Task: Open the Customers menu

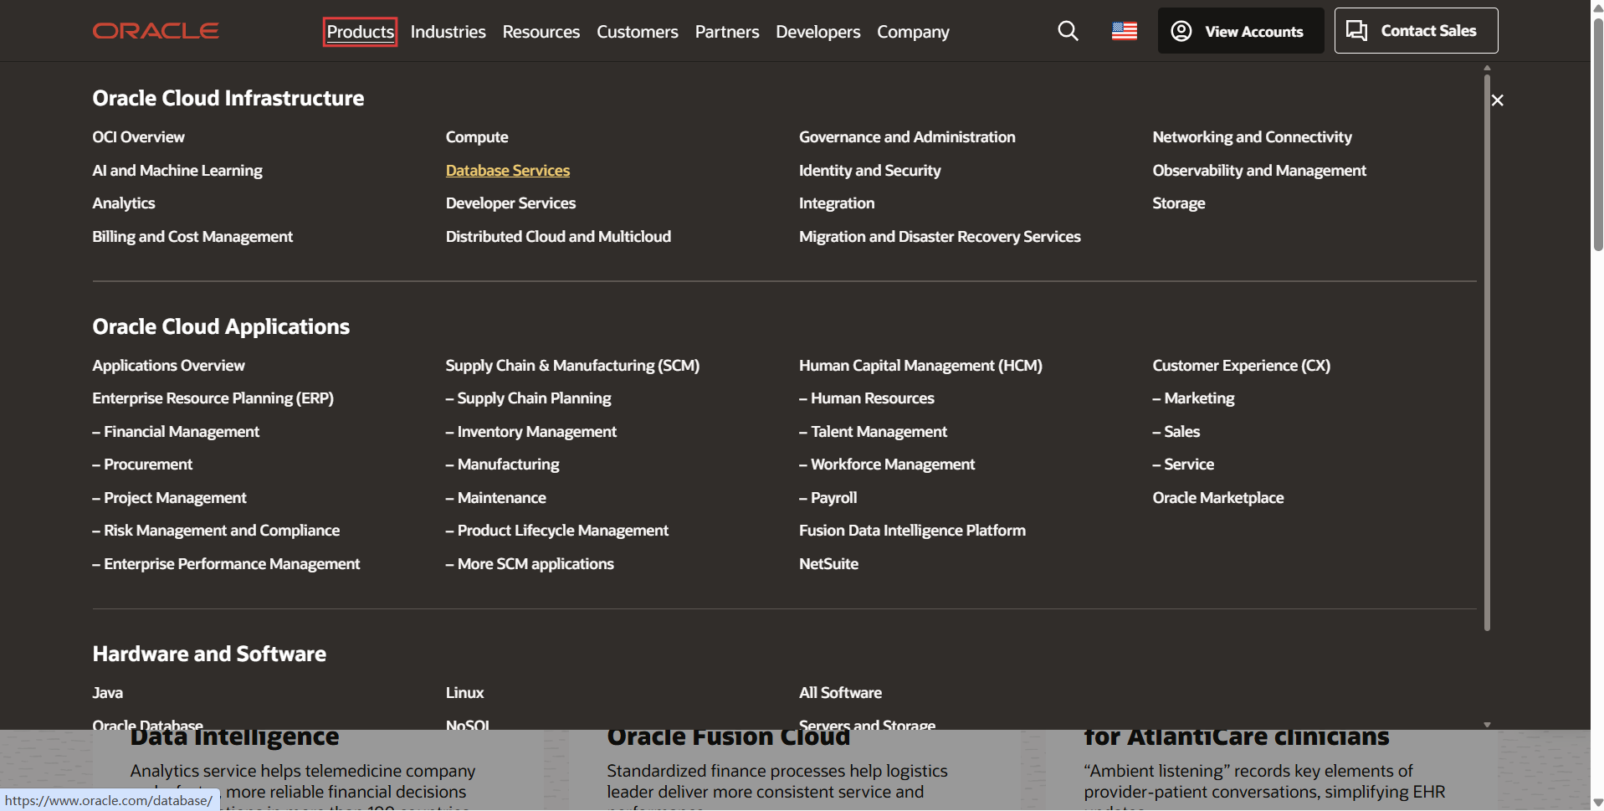Action: (637, 32)
